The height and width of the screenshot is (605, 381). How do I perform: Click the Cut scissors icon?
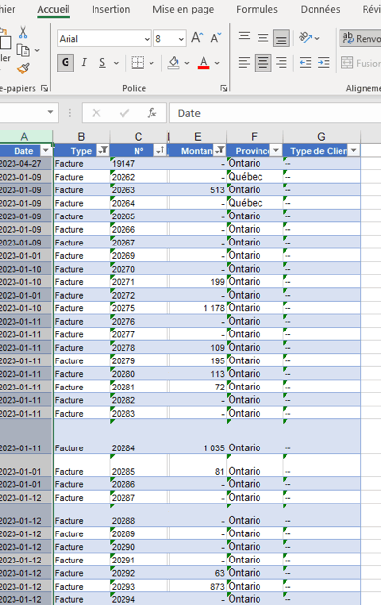pos(23,33)
